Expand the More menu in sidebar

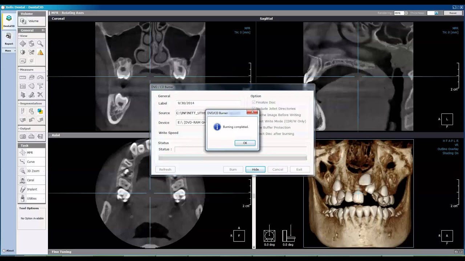tap(9, 51)
